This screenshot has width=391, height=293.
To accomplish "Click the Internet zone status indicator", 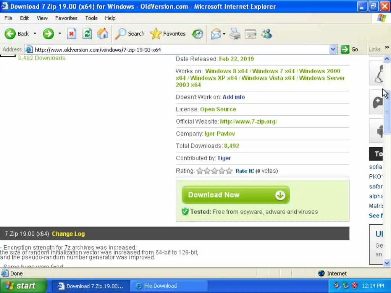I will click(x=333, y=274).
